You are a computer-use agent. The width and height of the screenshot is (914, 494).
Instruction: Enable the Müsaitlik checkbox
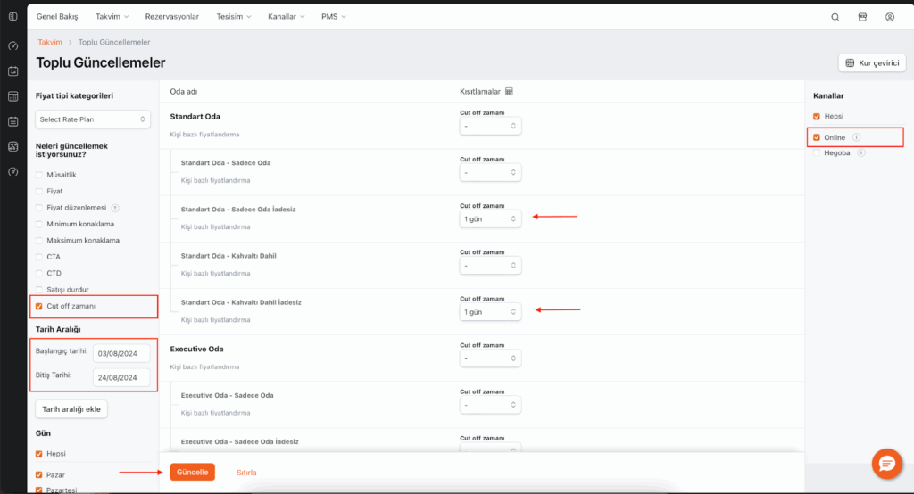(x=38, y=175)
